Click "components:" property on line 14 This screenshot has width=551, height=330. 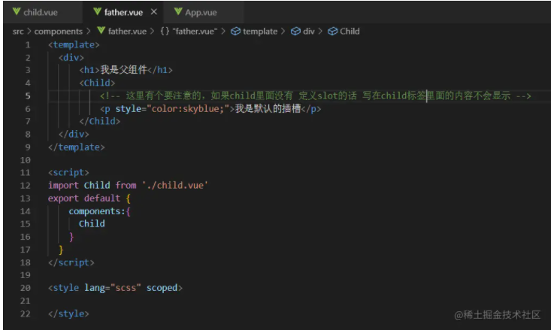97,211
